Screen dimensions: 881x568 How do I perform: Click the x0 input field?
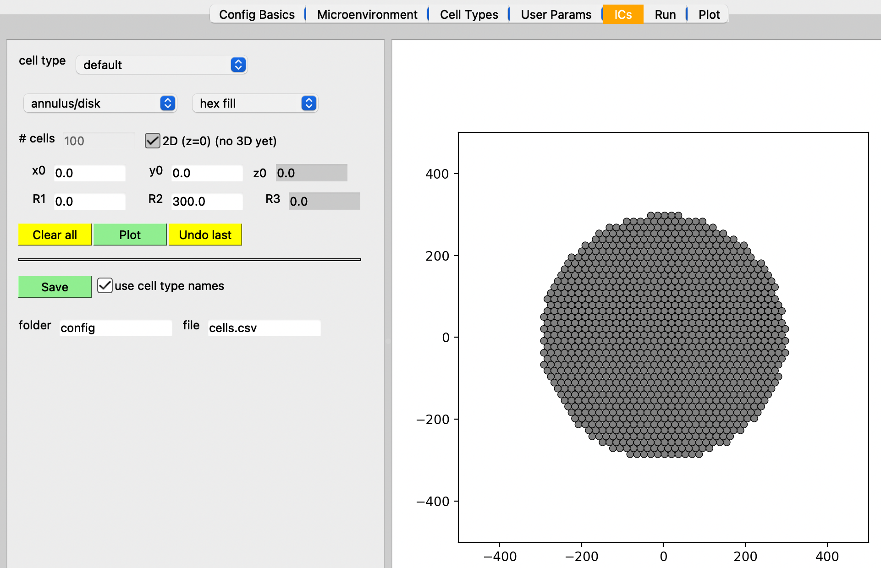pos(89,173)
